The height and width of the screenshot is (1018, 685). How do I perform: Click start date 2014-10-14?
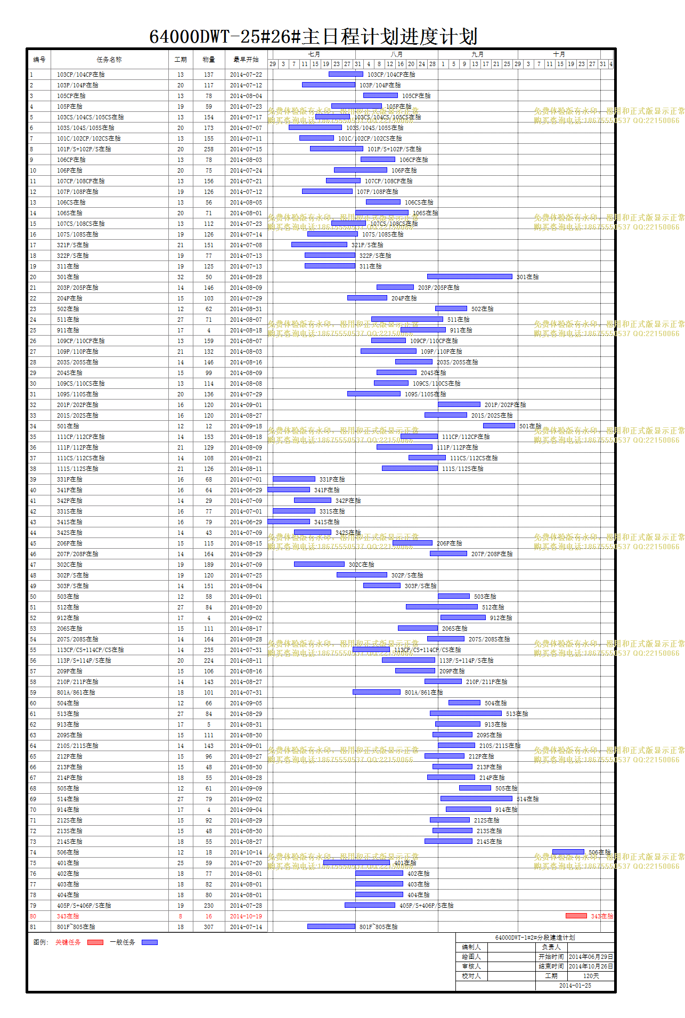246,852
